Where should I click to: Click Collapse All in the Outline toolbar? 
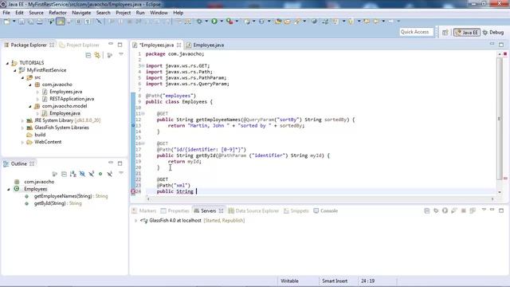[64, 174]
